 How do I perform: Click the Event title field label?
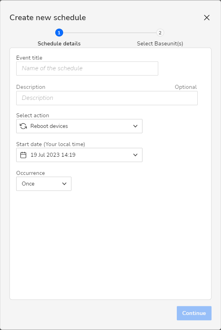[29, 58]
